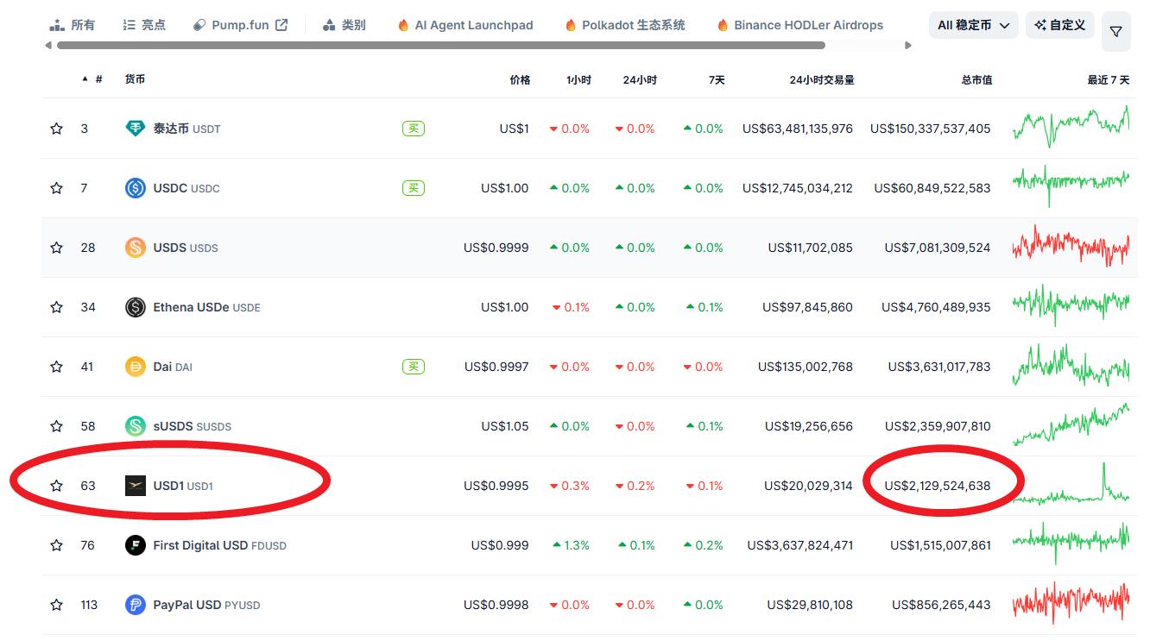Click USD1 price US$0.9995
1169x641 pixels.
(496, 486)
